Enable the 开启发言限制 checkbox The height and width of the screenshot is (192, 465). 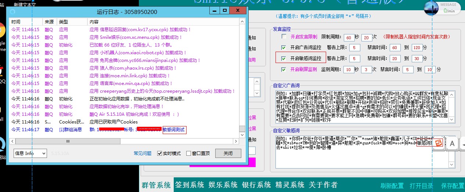point(284,37)
